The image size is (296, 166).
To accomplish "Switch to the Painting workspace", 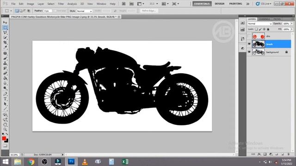I will click(235, 4).
